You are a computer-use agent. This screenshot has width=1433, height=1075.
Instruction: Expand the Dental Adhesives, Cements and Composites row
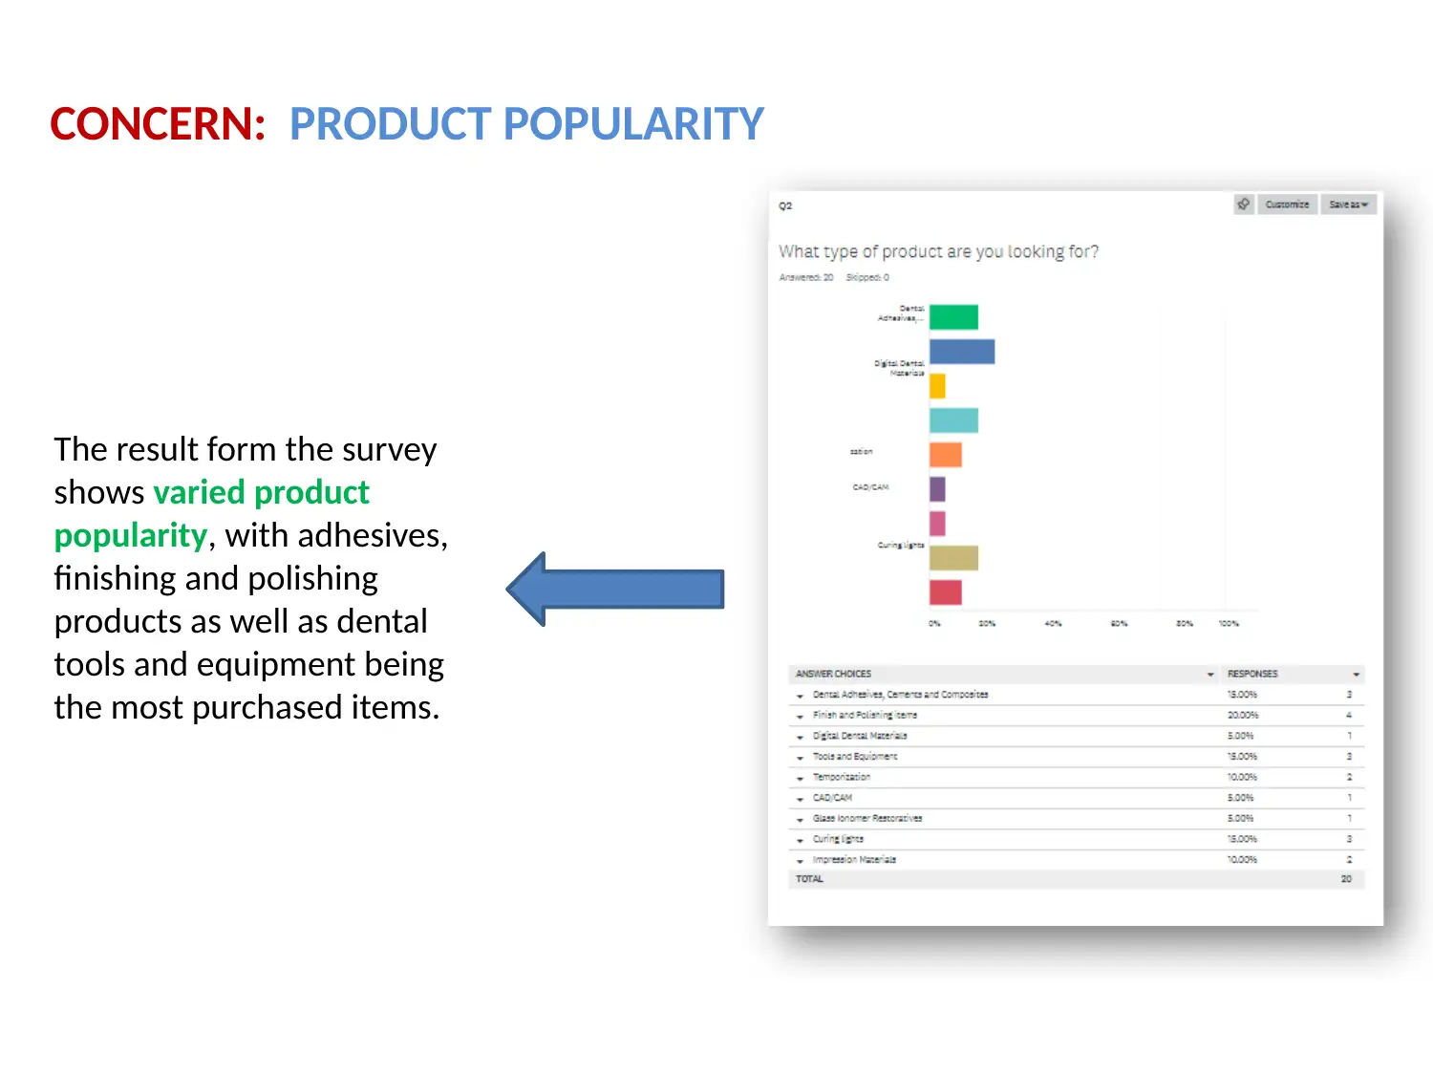click(800, 696)
